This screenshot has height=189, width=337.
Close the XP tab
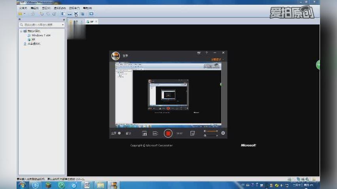click(96, 21)
